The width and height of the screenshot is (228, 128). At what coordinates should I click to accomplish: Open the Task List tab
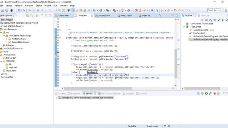[203, 16]
